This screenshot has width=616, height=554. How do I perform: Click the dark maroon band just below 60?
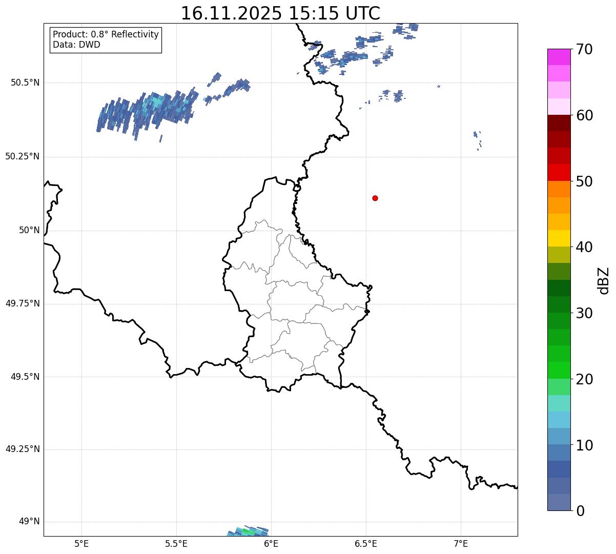click(x=559, y=123)
